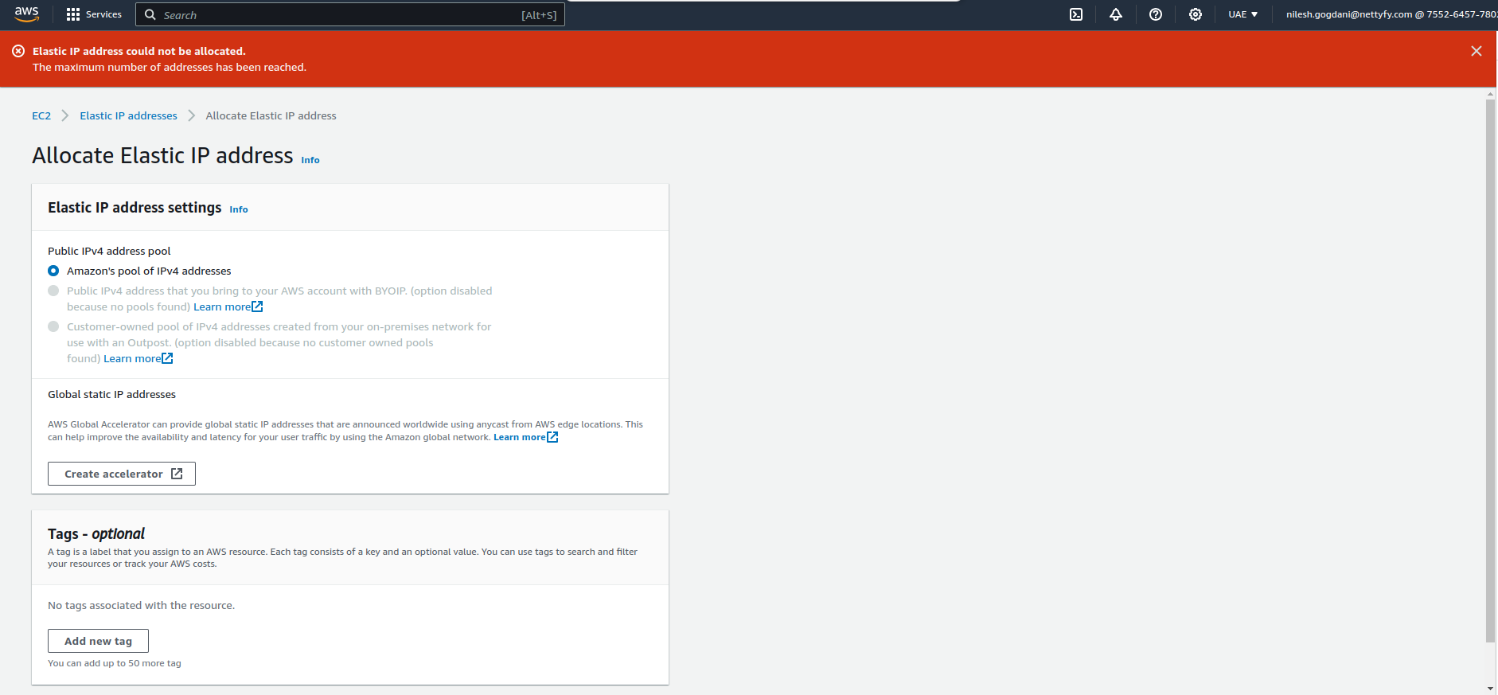1498x695 pixels.
Task: Click the error alert icon in banner
Action: [18, 51]
